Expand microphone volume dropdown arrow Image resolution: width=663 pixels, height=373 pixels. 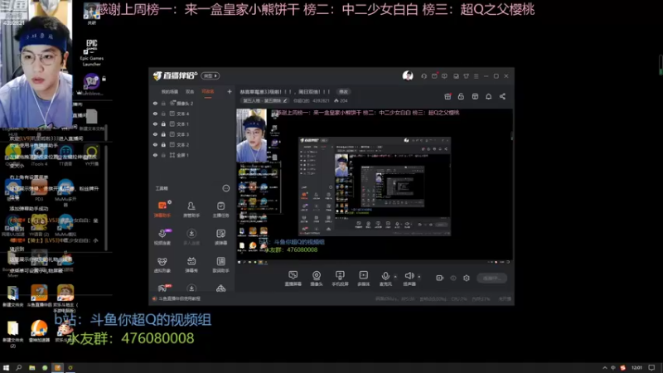[396, 277]
